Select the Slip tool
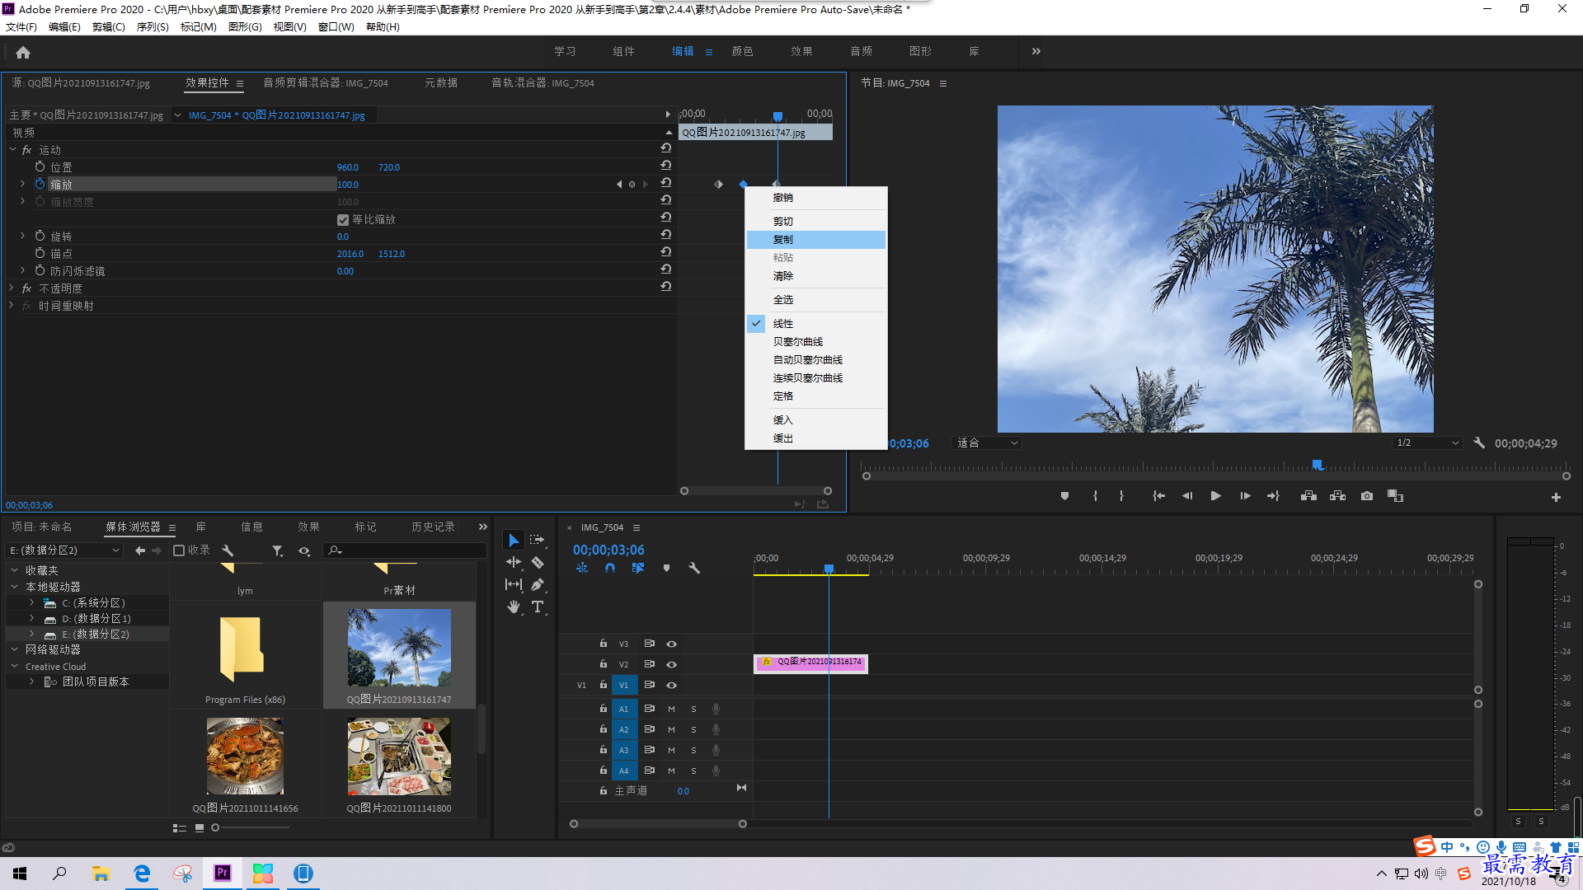The height and width of the screenshot is (890, 1583). 514,584
